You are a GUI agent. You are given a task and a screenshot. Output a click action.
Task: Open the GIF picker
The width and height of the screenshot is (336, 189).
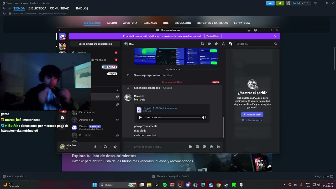click(x=197, y=147)
